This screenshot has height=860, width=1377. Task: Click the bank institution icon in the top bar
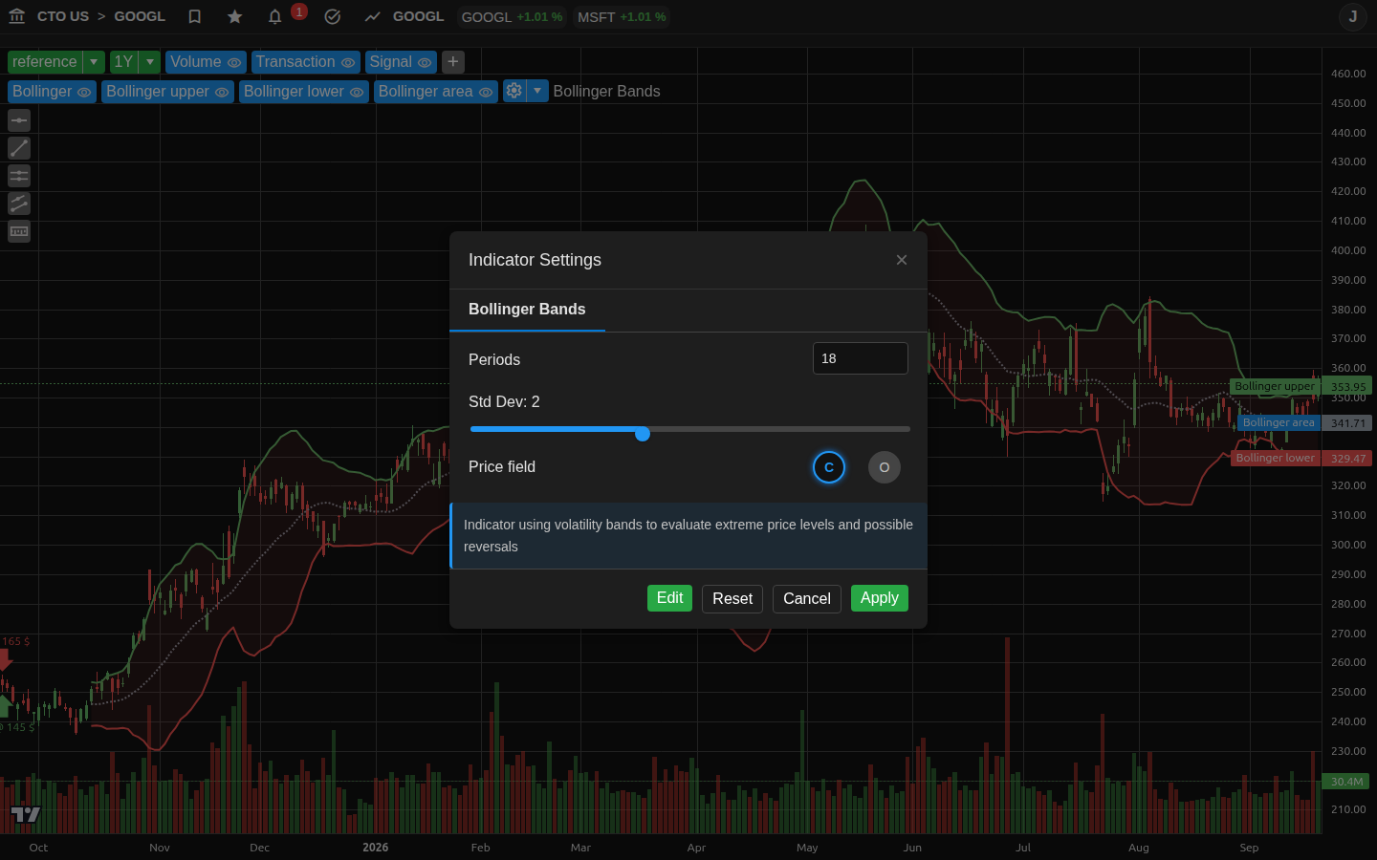point(16,16)
